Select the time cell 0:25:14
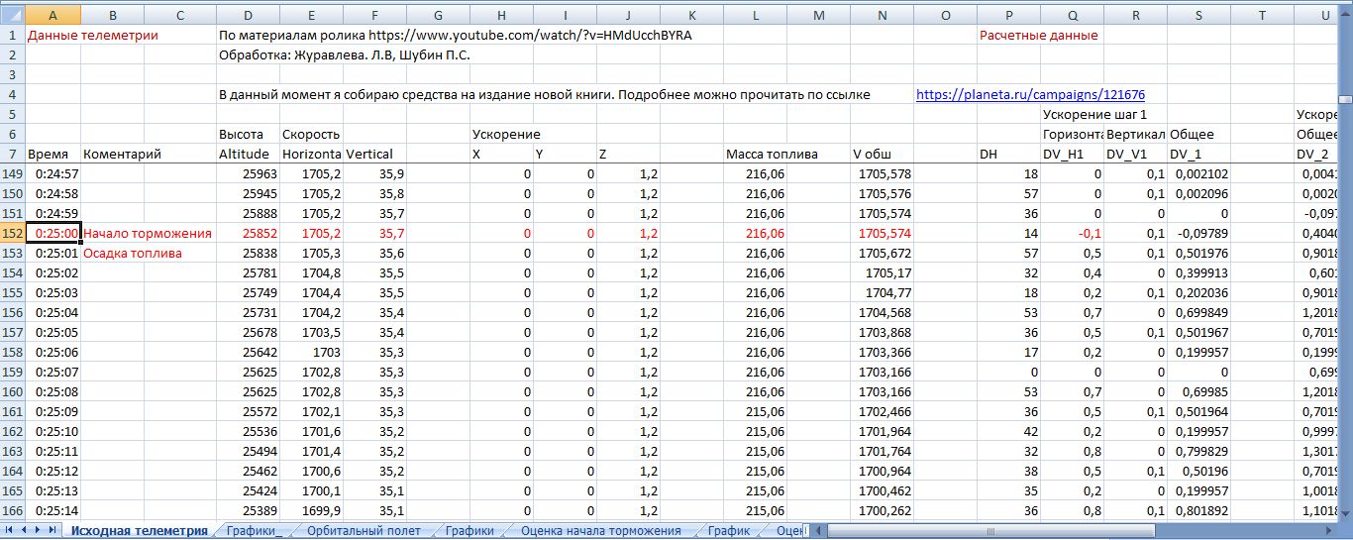The height and width of the screenshot is (540, 1353). tap(52, 510)
